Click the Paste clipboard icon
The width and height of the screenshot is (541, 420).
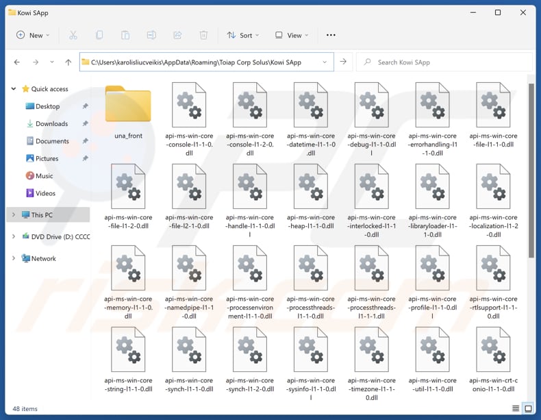125,35
